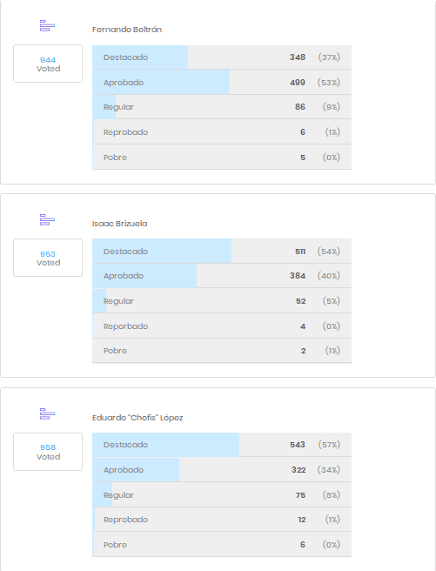Choose Aprobado option with 499 votes

coord(222,83)
